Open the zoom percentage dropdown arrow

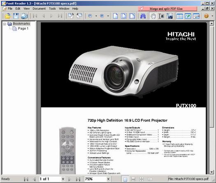pos(109,179)
